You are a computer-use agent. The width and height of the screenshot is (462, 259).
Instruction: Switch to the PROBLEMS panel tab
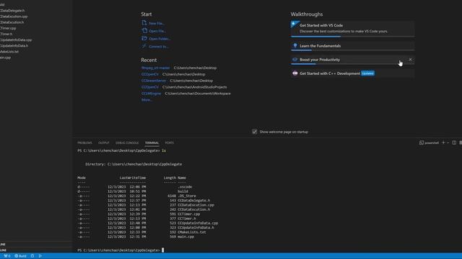[x=85, y=142]
